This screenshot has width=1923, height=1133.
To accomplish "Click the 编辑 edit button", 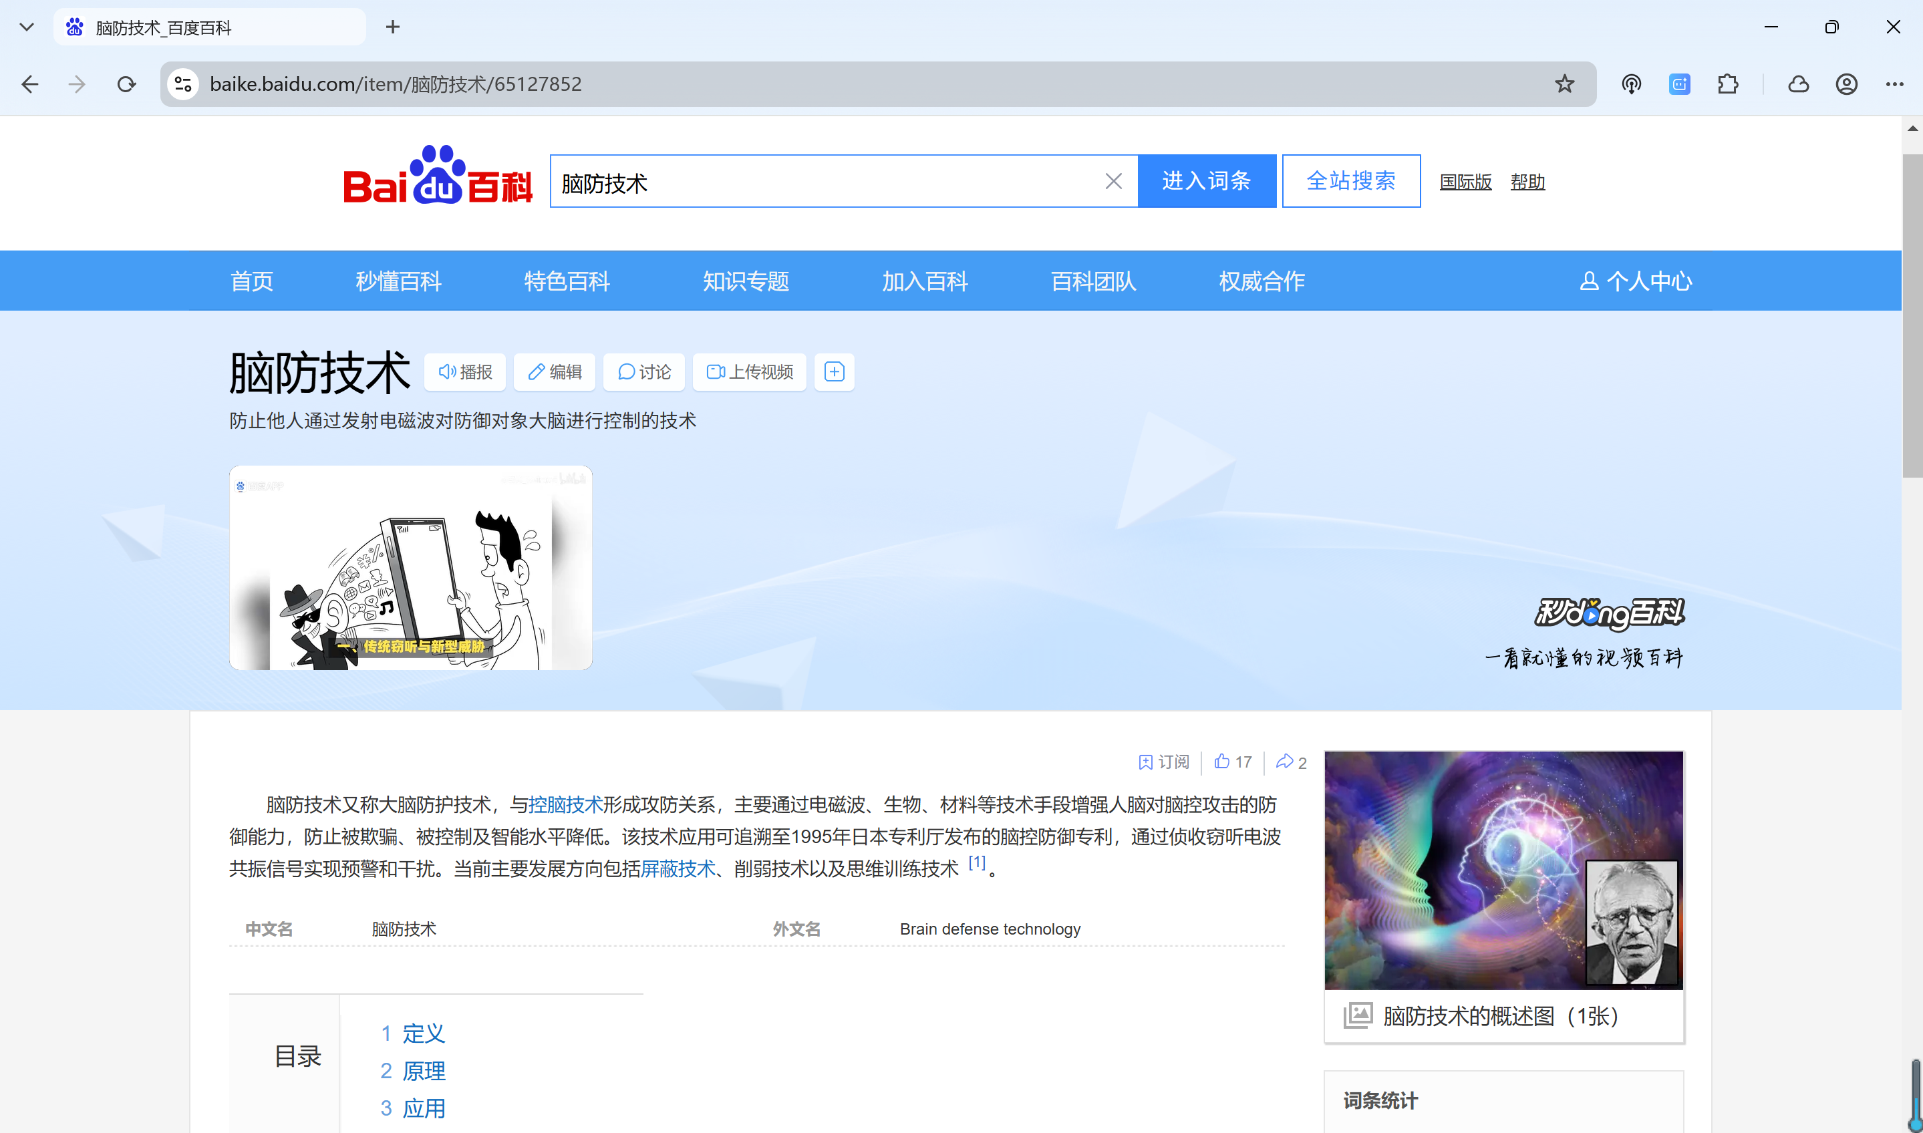I will click(554, 372).
